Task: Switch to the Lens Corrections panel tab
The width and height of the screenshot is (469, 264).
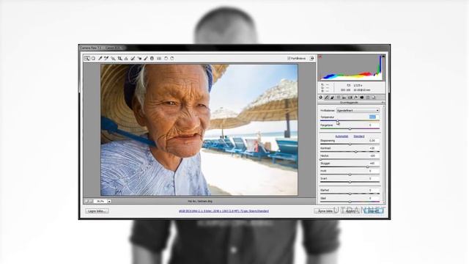Action: coord(350,98)
